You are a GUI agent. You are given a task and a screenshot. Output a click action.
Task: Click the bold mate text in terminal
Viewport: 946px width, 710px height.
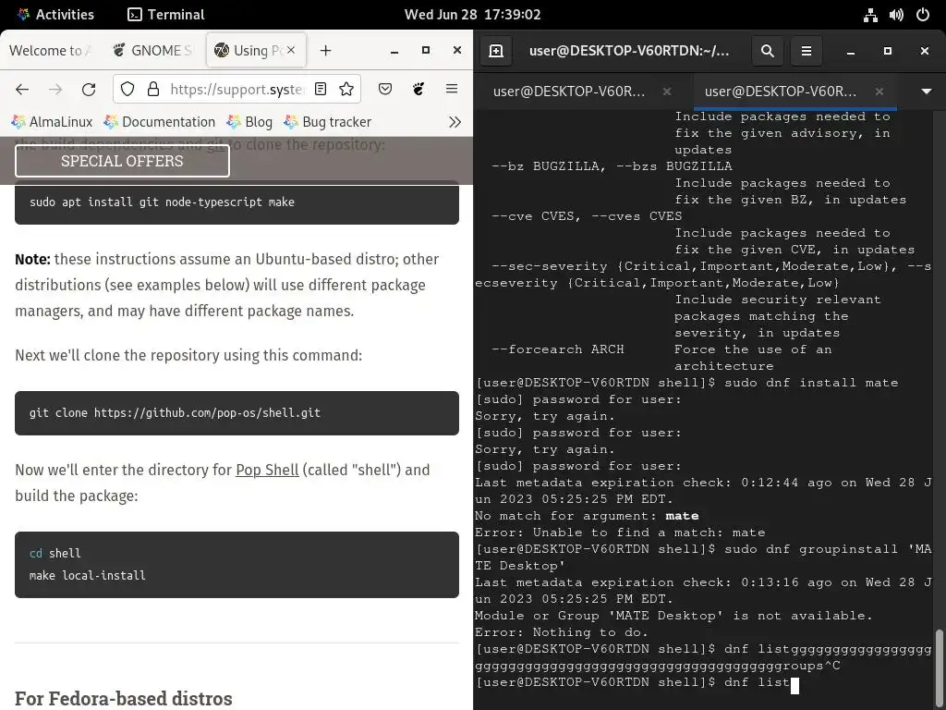(x=682, y=516)
